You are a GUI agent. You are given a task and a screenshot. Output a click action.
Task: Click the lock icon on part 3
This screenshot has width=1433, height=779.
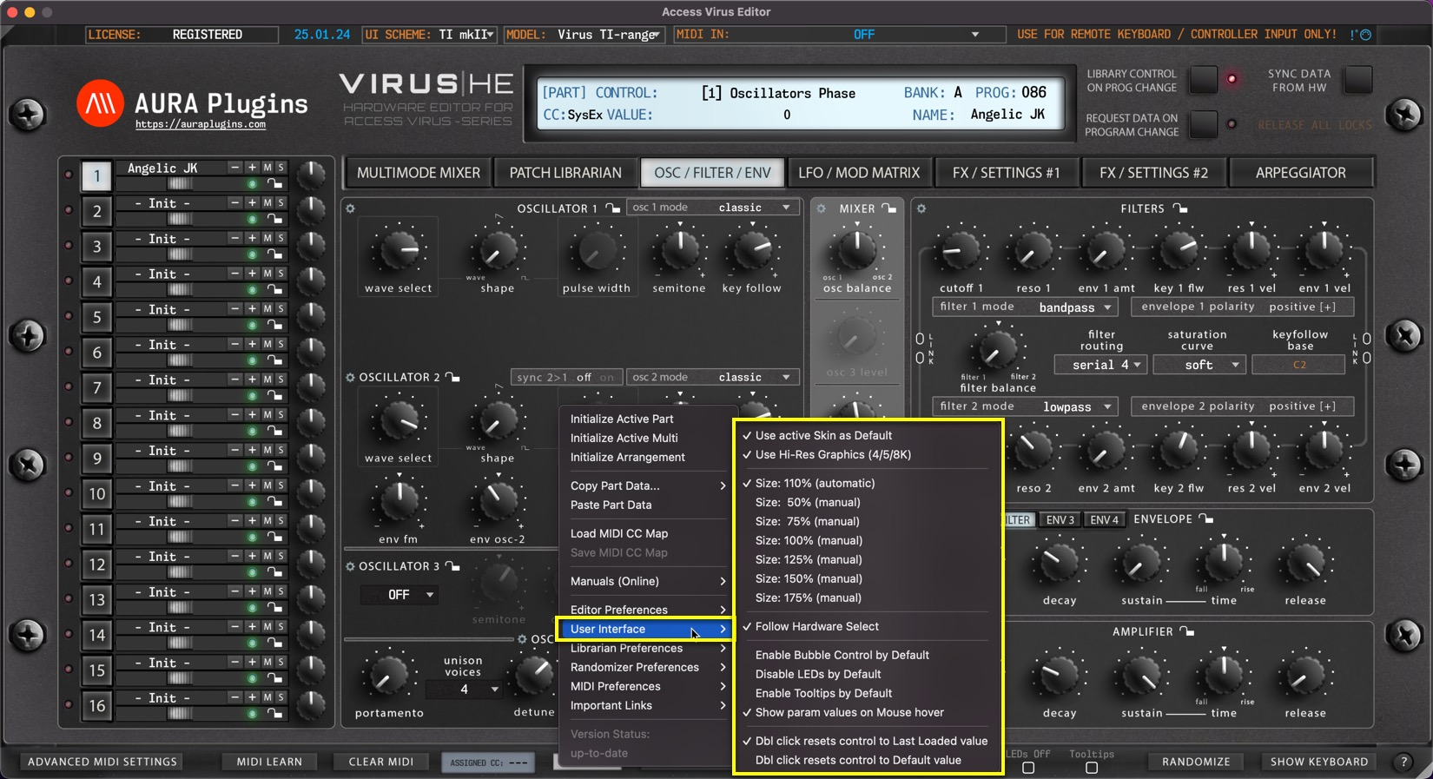pos(274,254)
